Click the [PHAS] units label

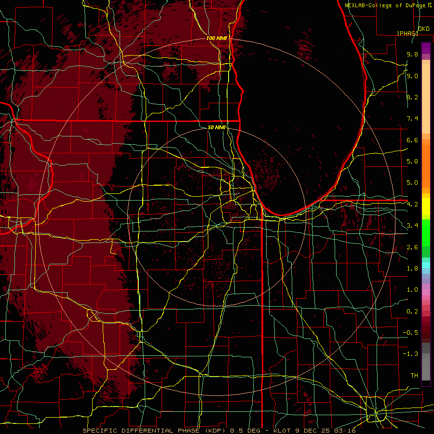click(407, 33)
